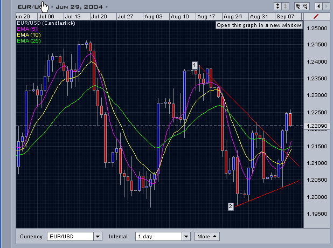The image size is (333, 248).
Task: Open this graph in a new window
Action: click(259, 25)
